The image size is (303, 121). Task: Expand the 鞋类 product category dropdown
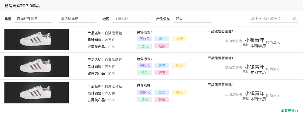click(x=192, y=19)
